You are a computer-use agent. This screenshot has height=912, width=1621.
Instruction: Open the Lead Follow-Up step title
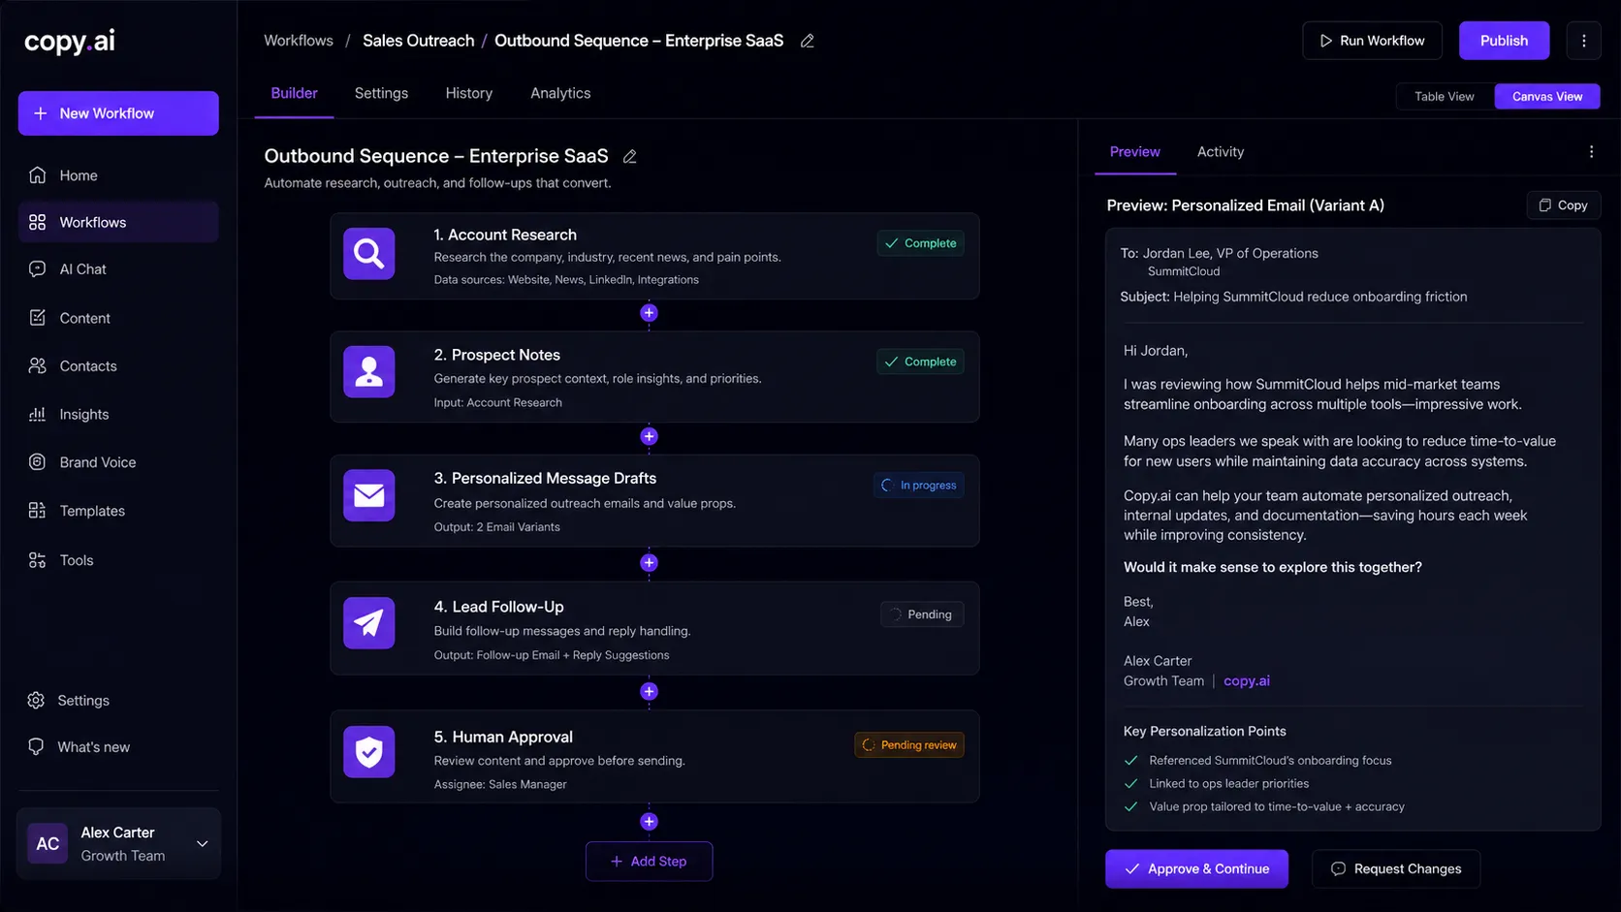tap(498, 607)
